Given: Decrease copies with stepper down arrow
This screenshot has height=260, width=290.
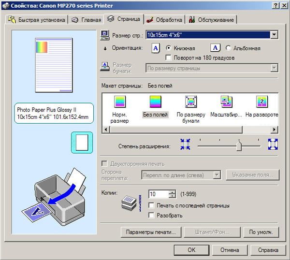Looking at the screenshot, I should point(172,196).
